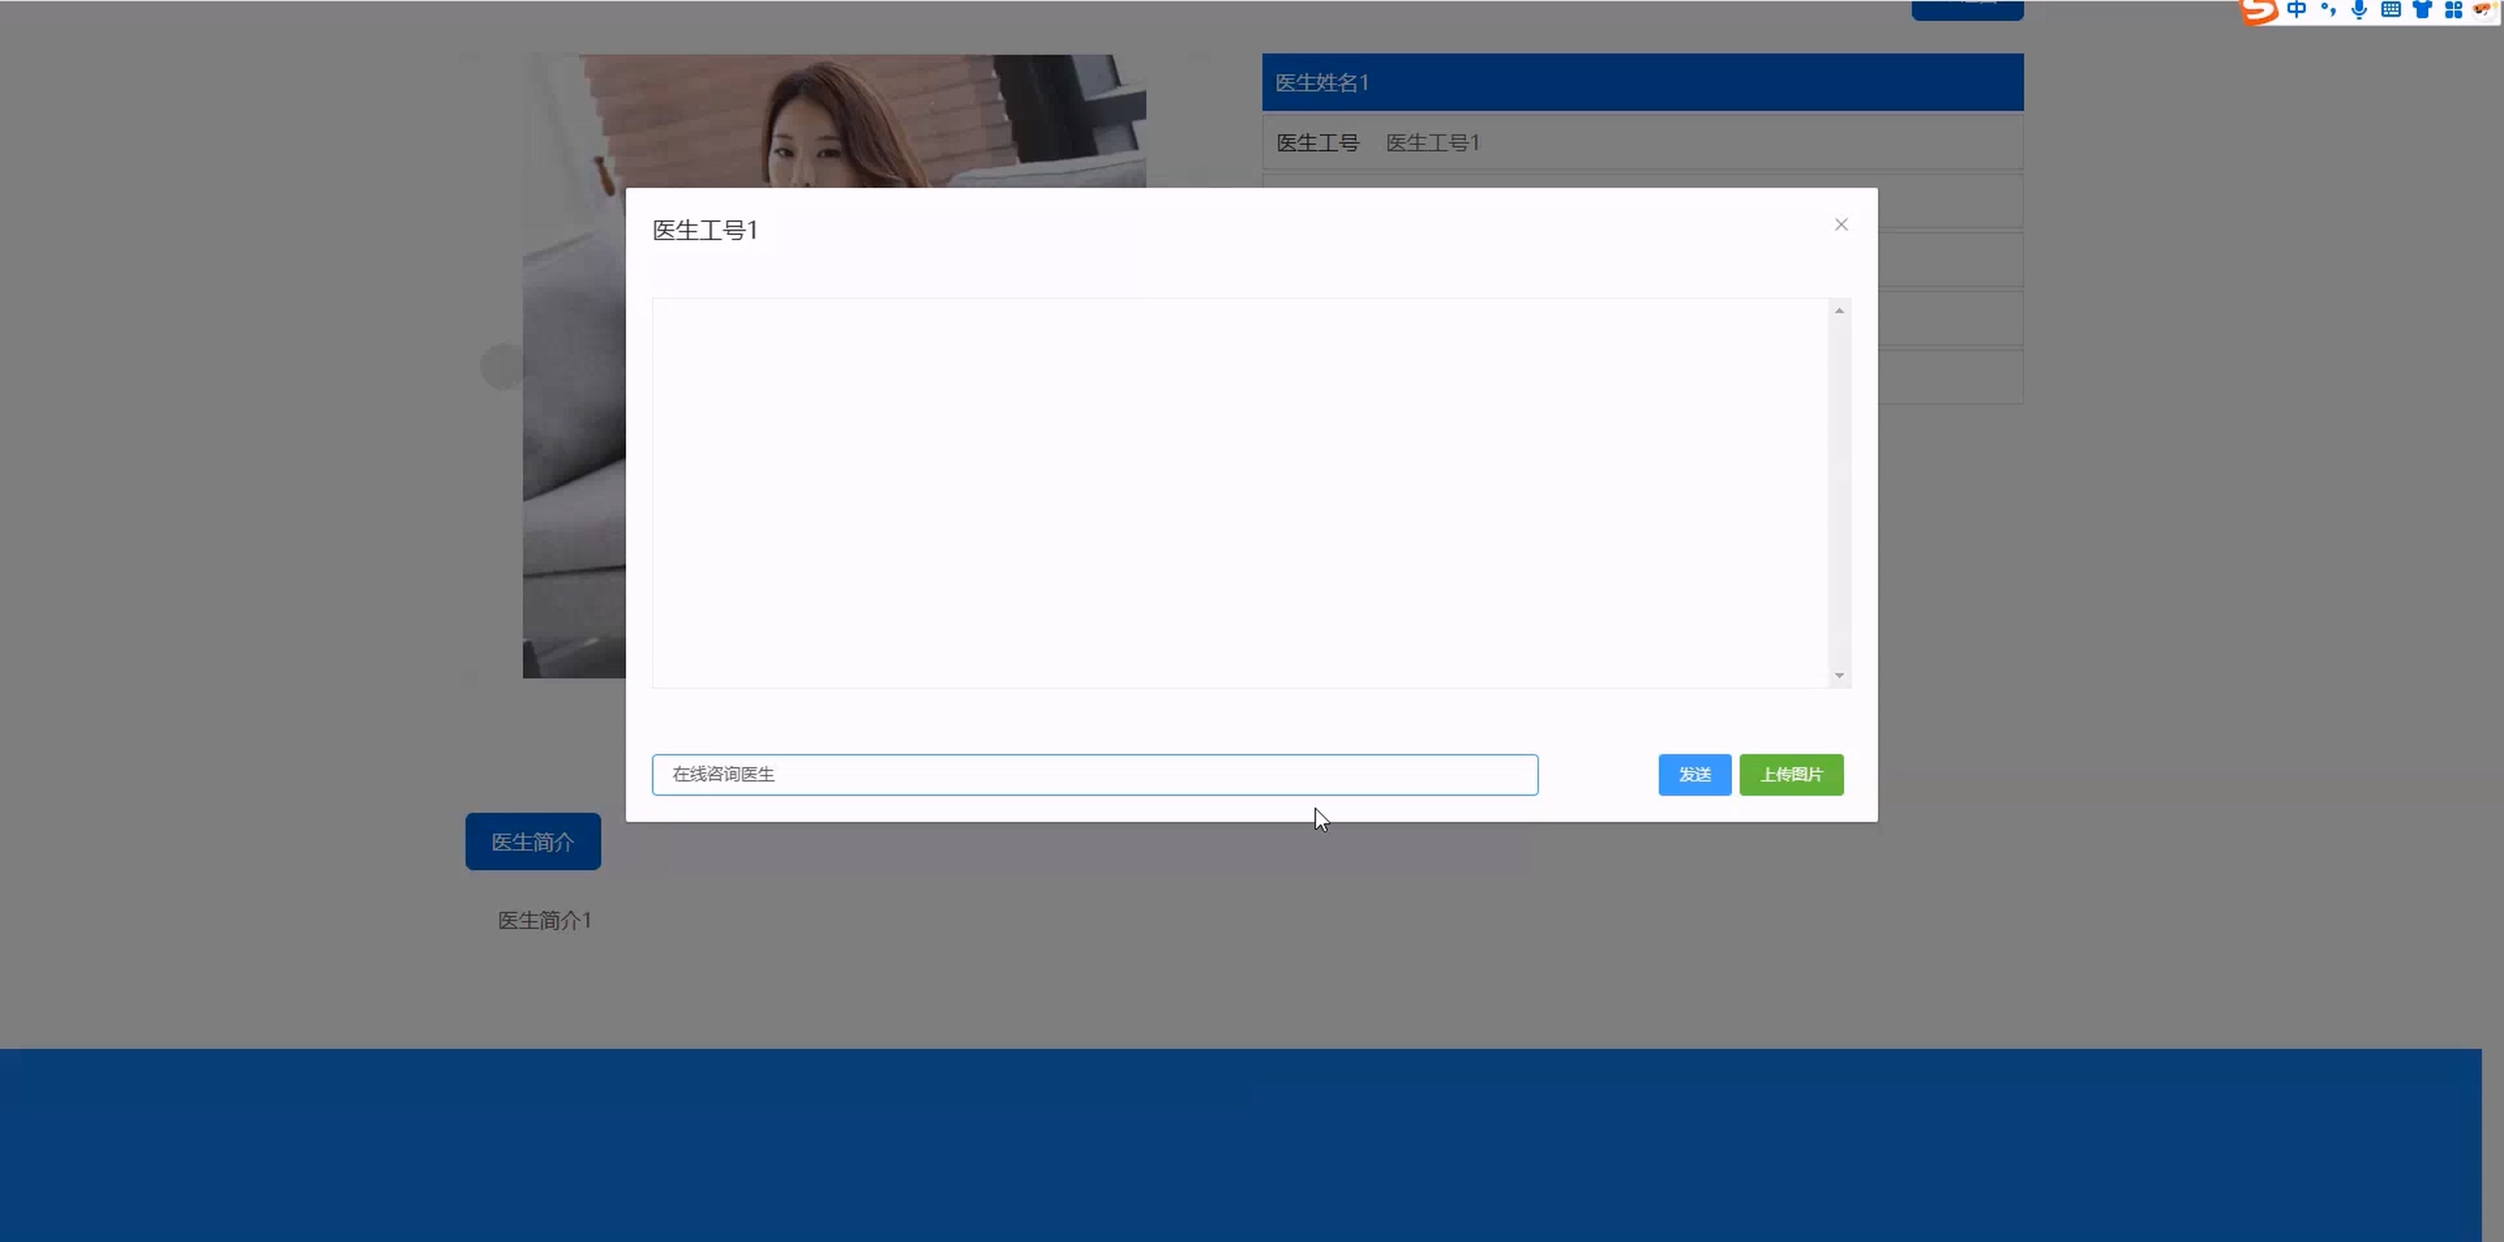The image size is (2504, 1242).
Task: Click the 医生姓名1 header bar
Action: click(x=1643, y=83)
